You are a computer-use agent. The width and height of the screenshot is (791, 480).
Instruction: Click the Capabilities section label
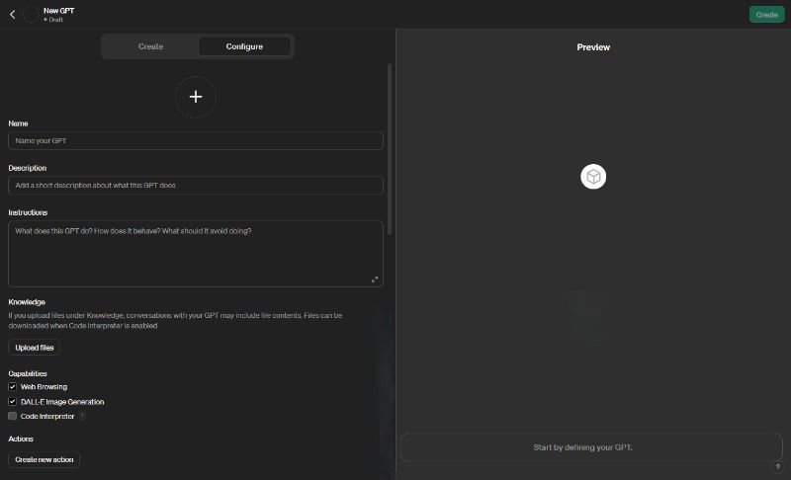click(x=28, y=373)
